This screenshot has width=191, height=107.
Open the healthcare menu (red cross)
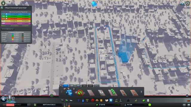(93, 100)
